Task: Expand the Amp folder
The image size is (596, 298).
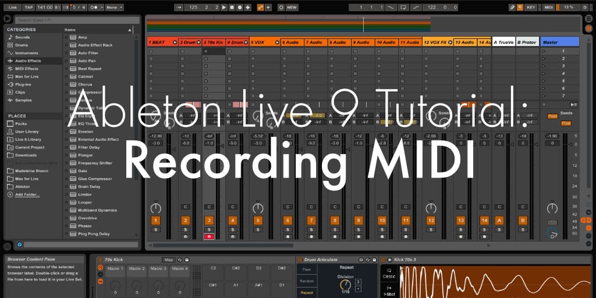Action: click(x=66, y=37)
